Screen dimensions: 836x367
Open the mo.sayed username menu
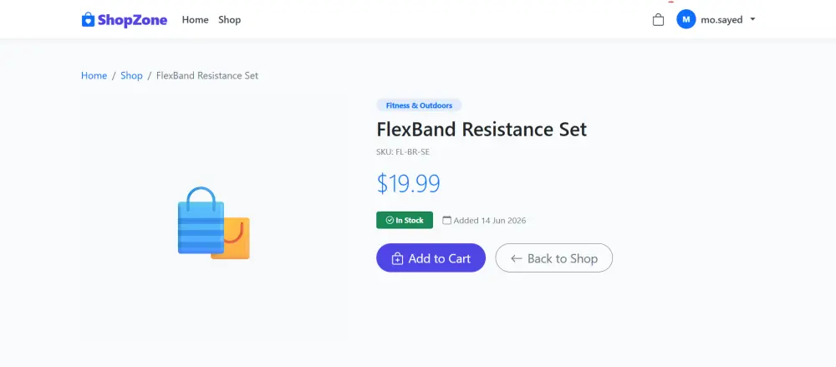721,20
